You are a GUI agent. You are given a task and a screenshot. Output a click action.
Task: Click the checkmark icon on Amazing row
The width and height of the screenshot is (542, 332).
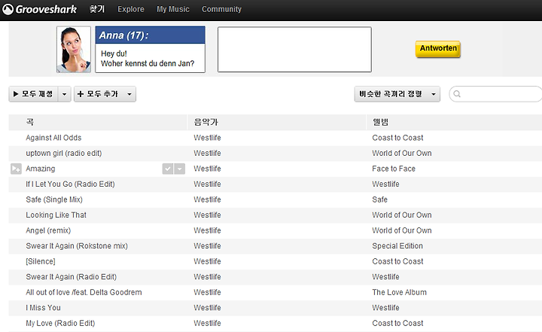point(168,169)
